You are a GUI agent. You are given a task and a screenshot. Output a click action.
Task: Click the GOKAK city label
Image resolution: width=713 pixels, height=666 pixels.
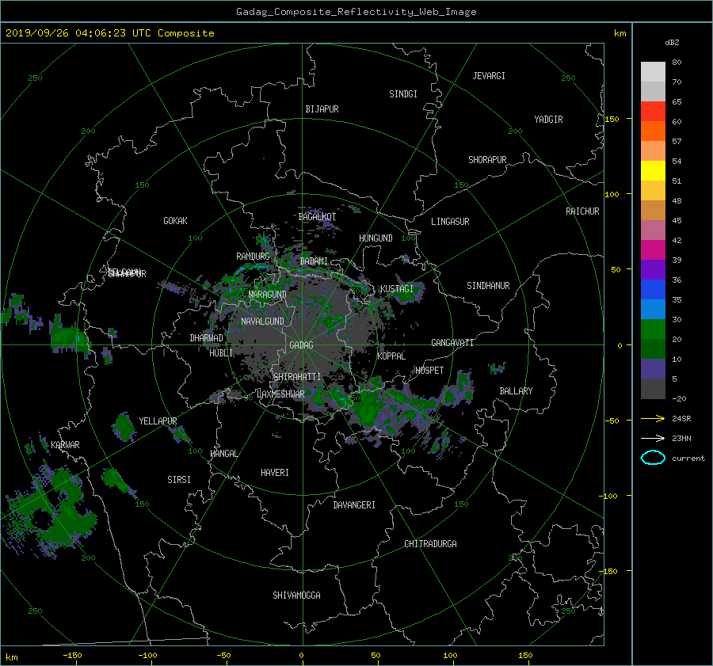[x=176, y=220]
